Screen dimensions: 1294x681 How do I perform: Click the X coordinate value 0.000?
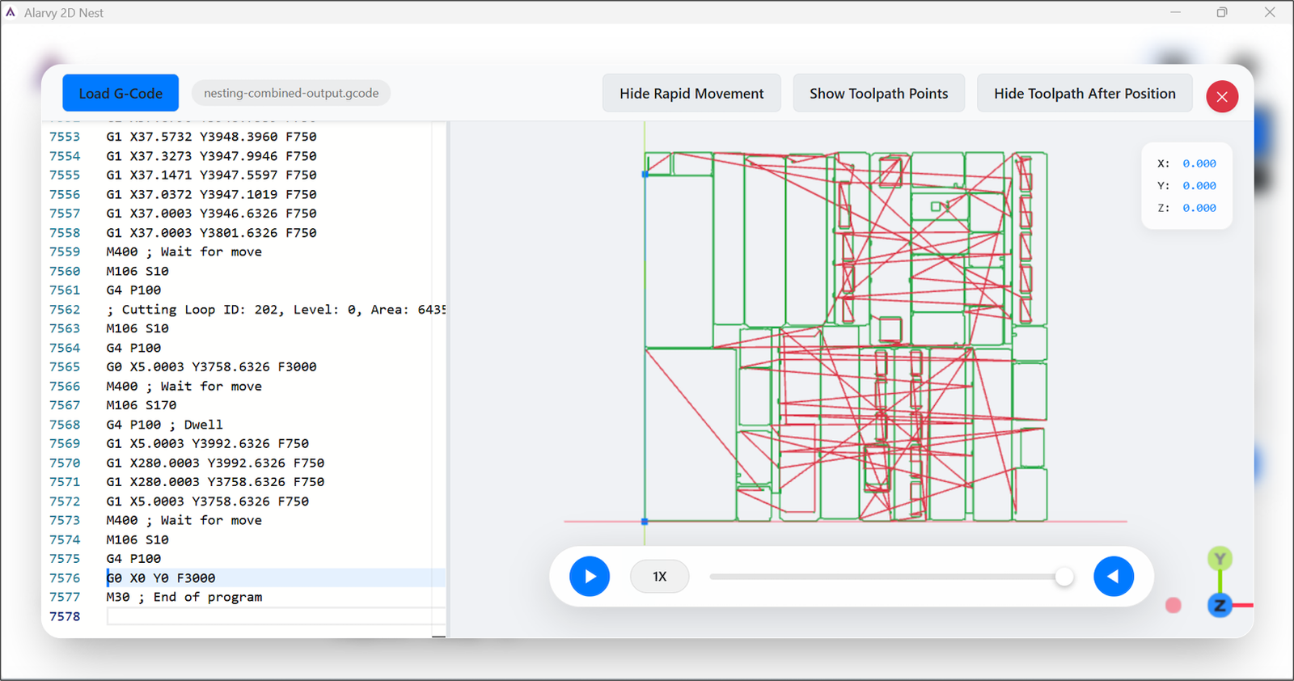click(x=1199, y=163)
